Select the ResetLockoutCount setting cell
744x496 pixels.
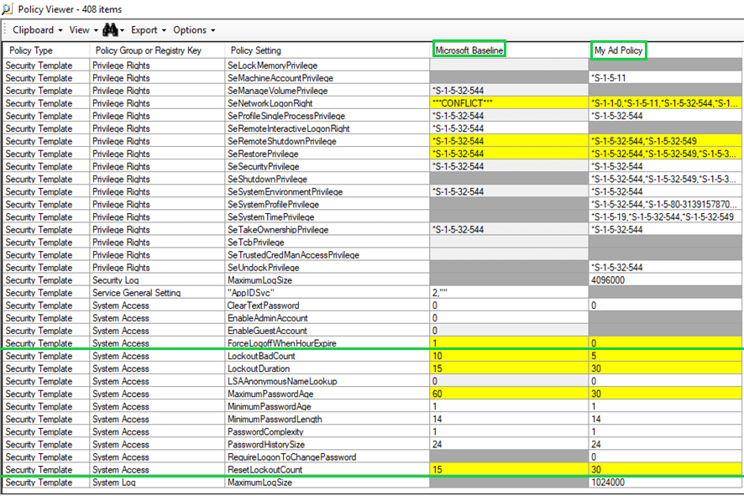(x=265, y=470)
